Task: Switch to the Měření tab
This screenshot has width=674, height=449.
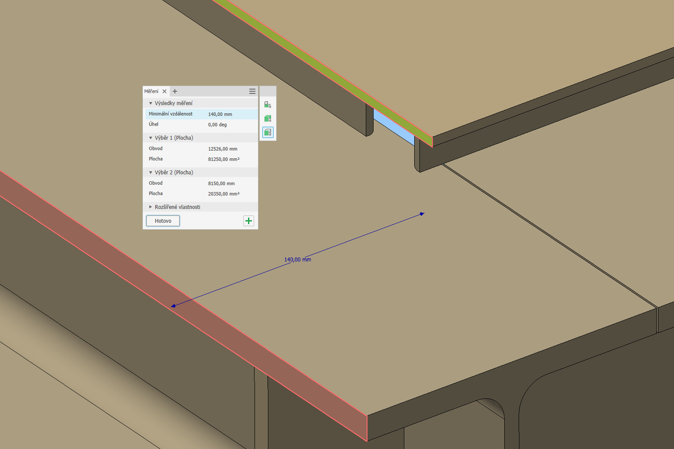Action: tap(152, 91)
